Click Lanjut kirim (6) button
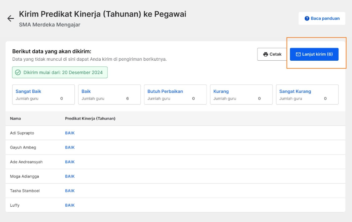Viewport: 352px width, 222px height. coord(314,54)
